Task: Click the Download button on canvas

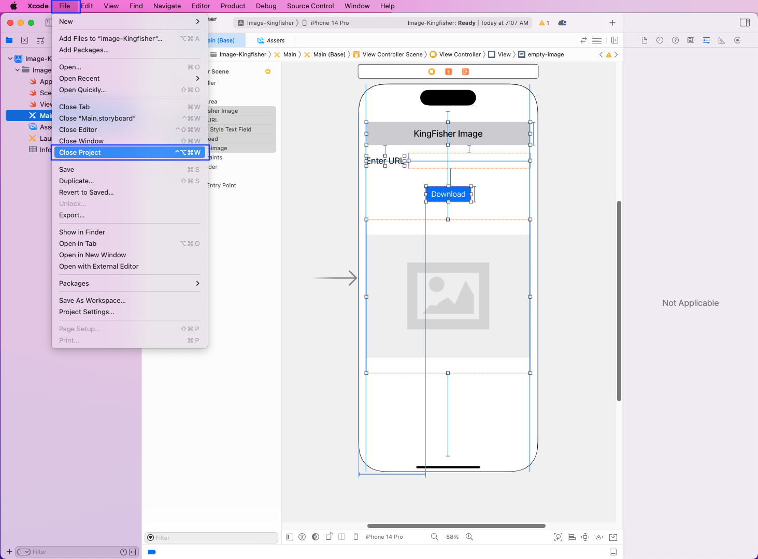Action: click(x=448, y=194)
